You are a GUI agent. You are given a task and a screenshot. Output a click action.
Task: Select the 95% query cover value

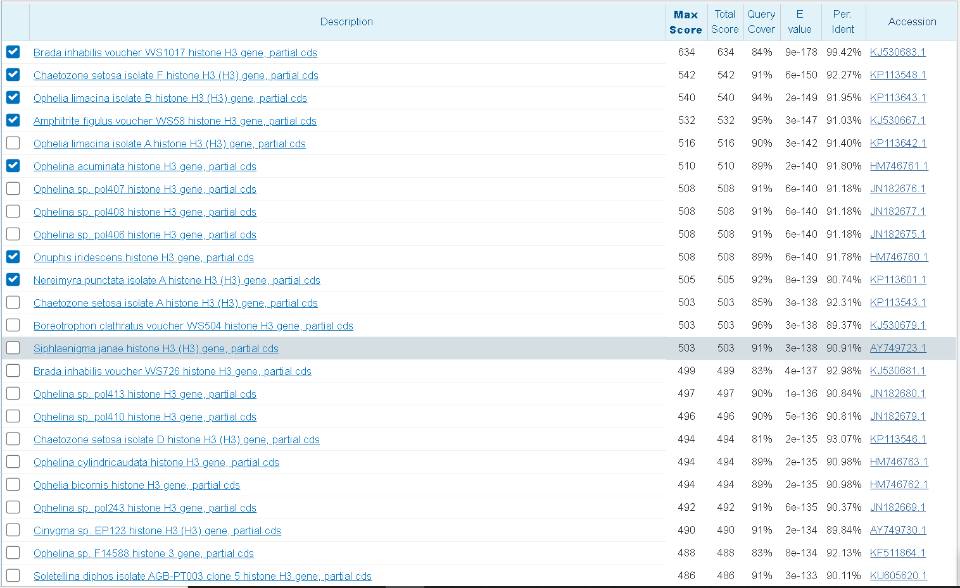coord(762,120)
